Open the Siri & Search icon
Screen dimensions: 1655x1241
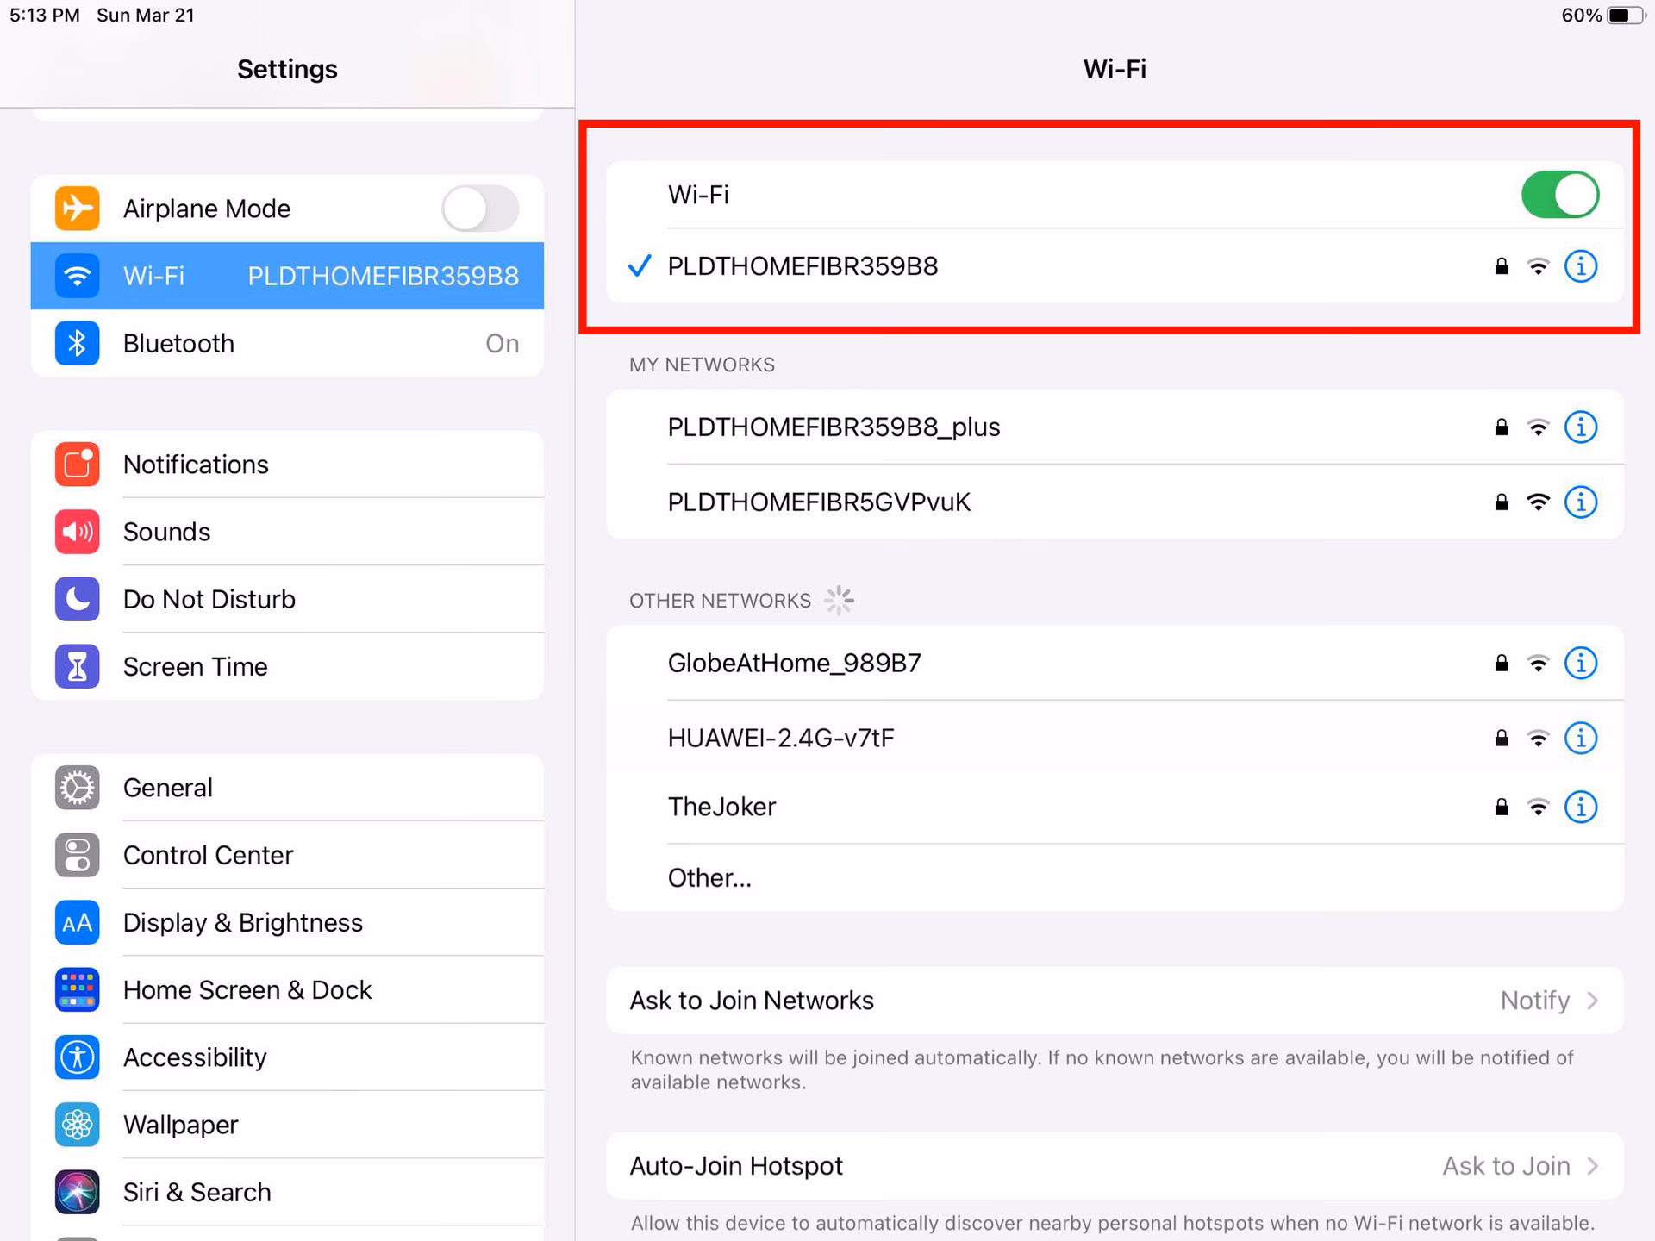pos(77,1192)
